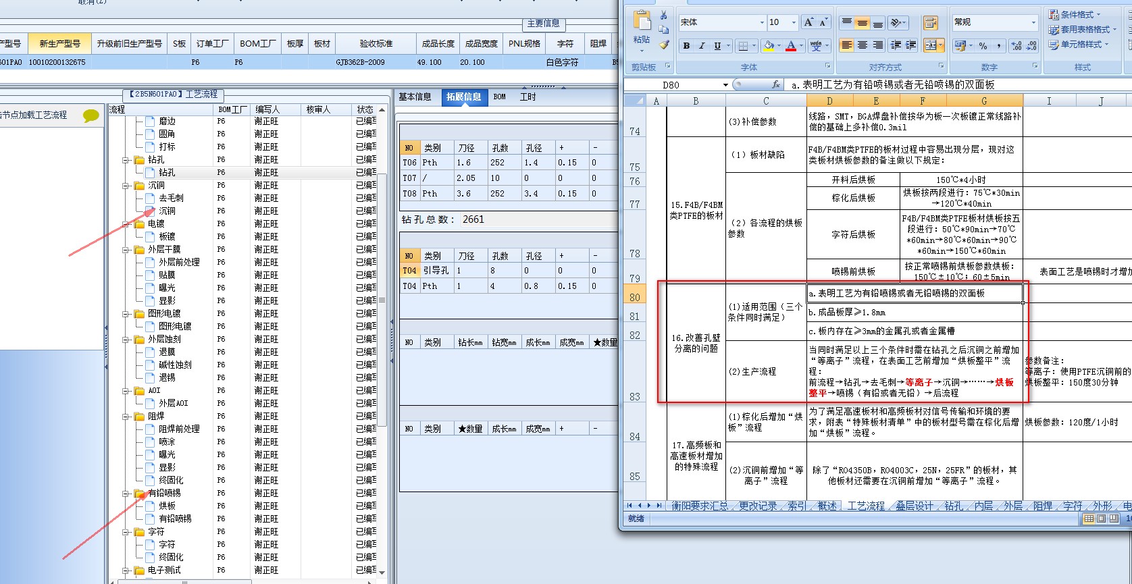Select the 碱性蚀刻 process step
1132x584 pixels.
coord(175,365)
